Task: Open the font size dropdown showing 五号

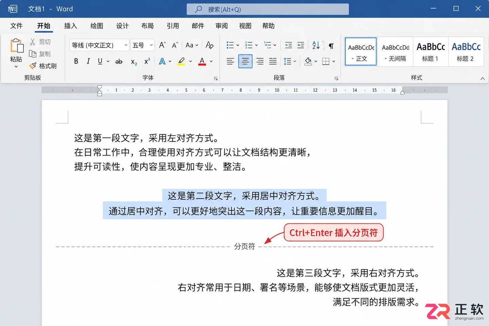Action: (151, 45)
